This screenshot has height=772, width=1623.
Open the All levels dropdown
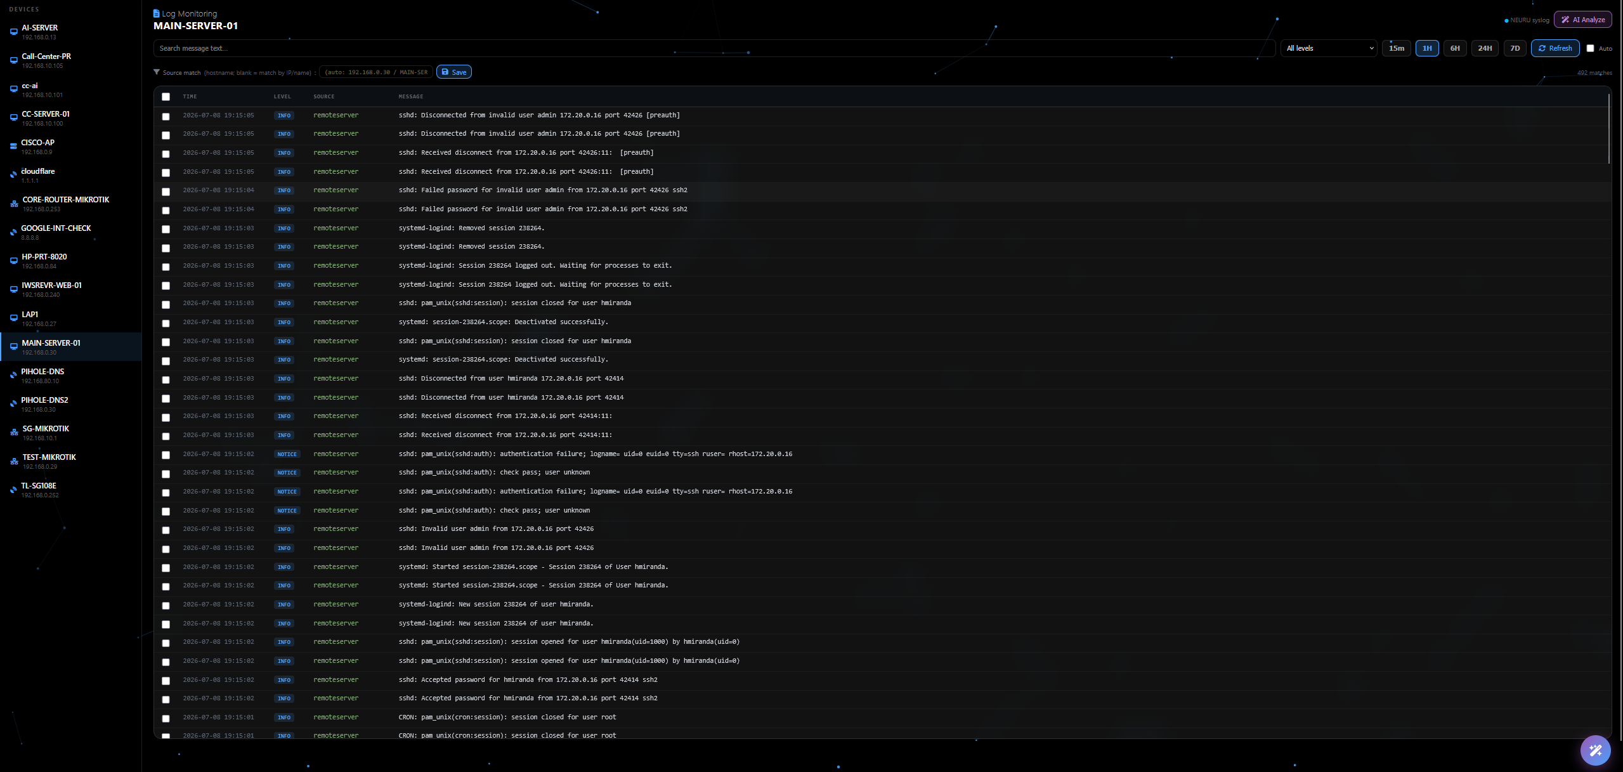1329,48
